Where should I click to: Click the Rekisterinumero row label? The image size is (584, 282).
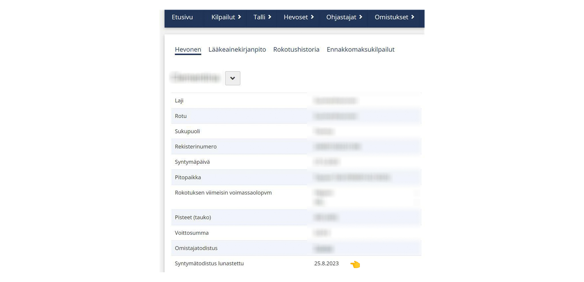tap(196, 147)
